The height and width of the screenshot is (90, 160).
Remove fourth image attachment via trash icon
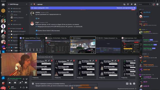coord(118,60)
